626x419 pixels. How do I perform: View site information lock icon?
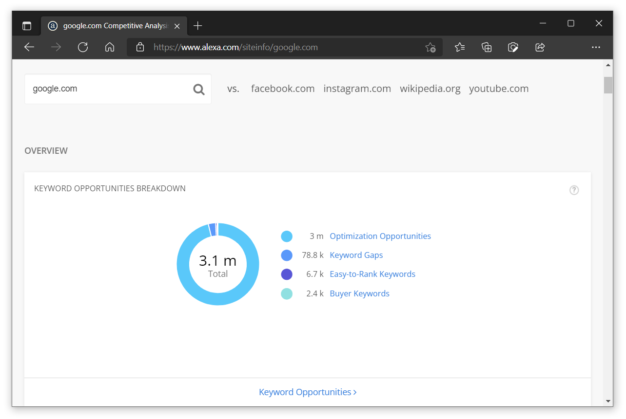tap(140, 47)
